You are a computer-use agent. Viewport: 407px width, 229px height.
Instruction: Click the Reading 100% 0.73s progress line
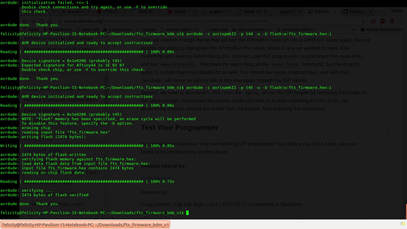click(87, 182)
